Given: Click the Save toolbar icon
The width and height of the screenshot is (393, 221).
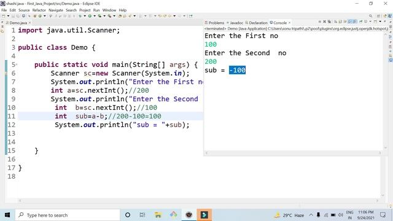Looking at the screenshot, I should point(13,16).
